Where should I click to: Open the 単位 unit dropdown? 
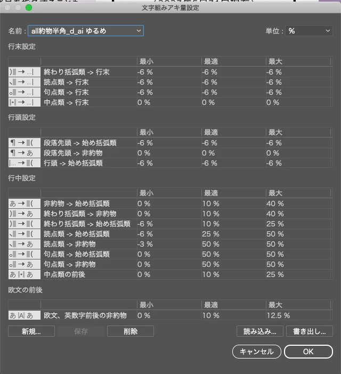pyautogui.click(x=309, y=31)
